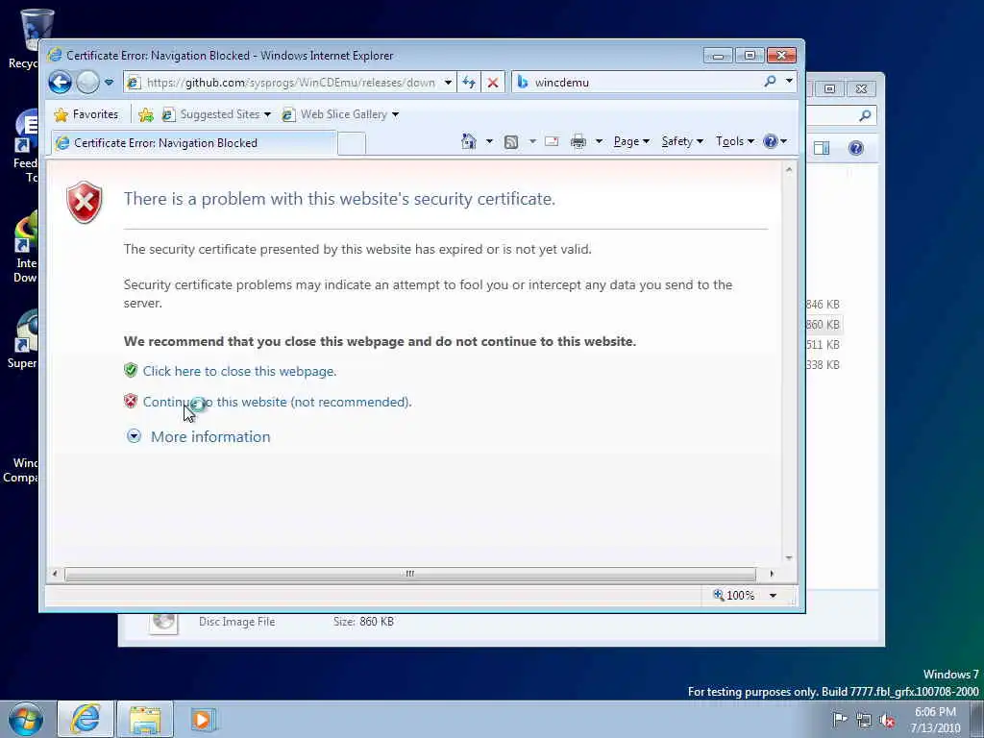Click Add to Favorites Bar star icon

[146, 114]
